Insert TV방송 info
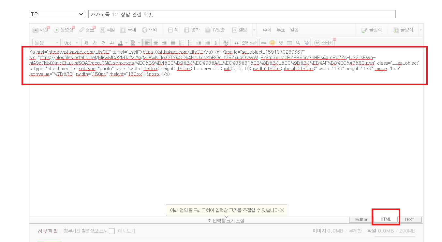This screenshot has width=442, height=242. pyautogui.click(x=215, y=30)
